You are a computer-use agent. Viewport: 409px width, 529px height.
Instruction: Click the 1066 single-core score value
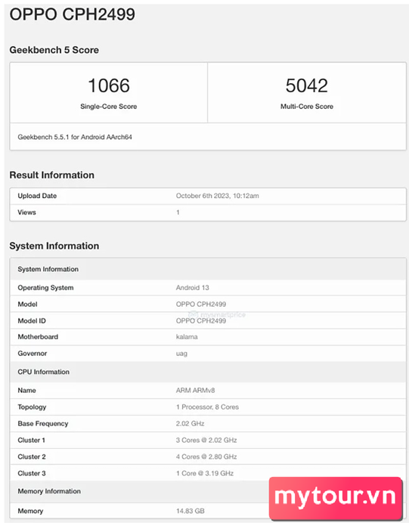[x=109, y=85]
